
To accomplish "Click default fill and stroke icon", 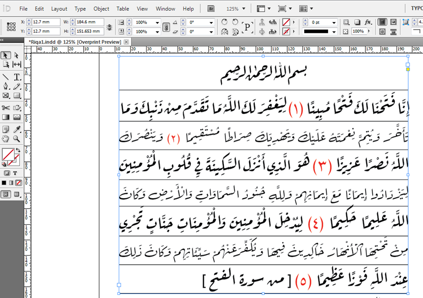I will pos(4,164).
